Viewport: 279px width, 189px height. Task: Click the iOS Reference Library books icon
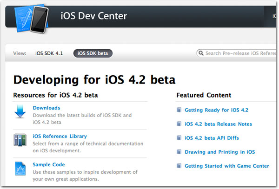[x=20, y=140]
